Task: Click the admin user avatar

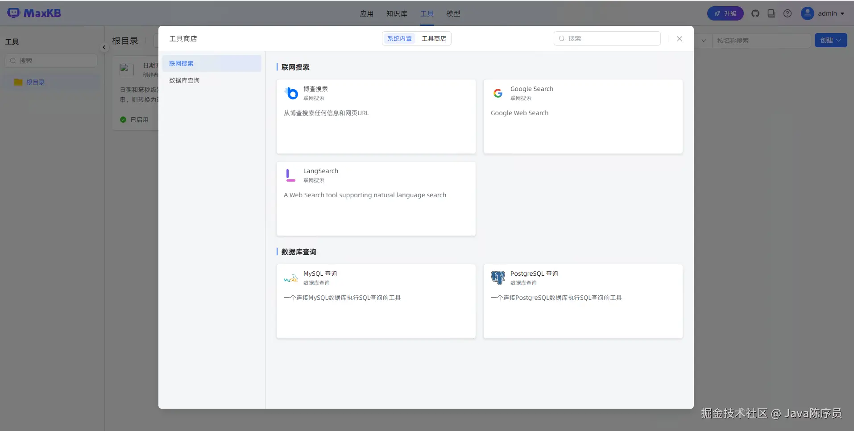Action: [808, 13]
